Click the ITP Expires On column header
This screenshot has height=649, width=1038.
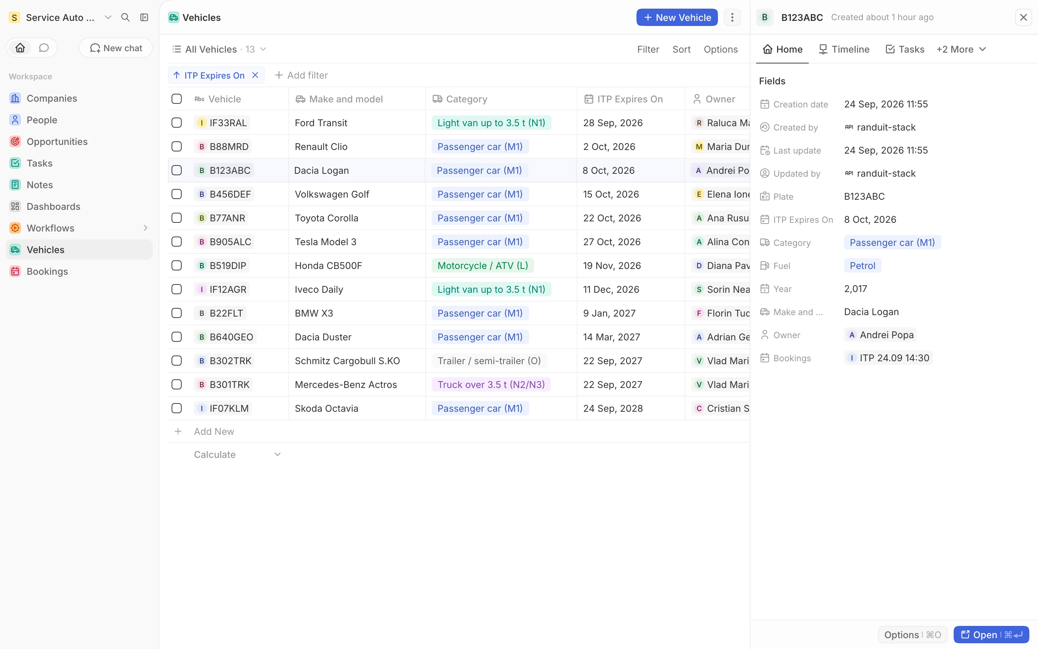pos(630,99)
